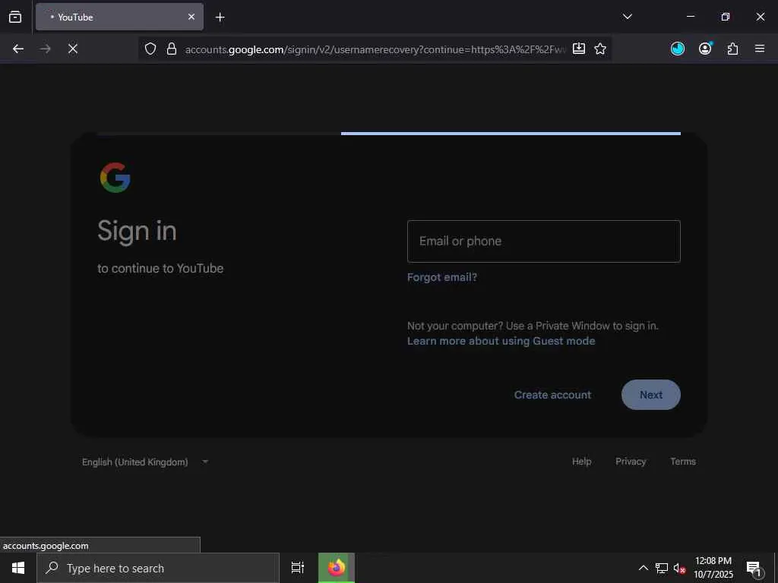
Task: Open the Extensions puzzle icon
Action: click(733, 49)
